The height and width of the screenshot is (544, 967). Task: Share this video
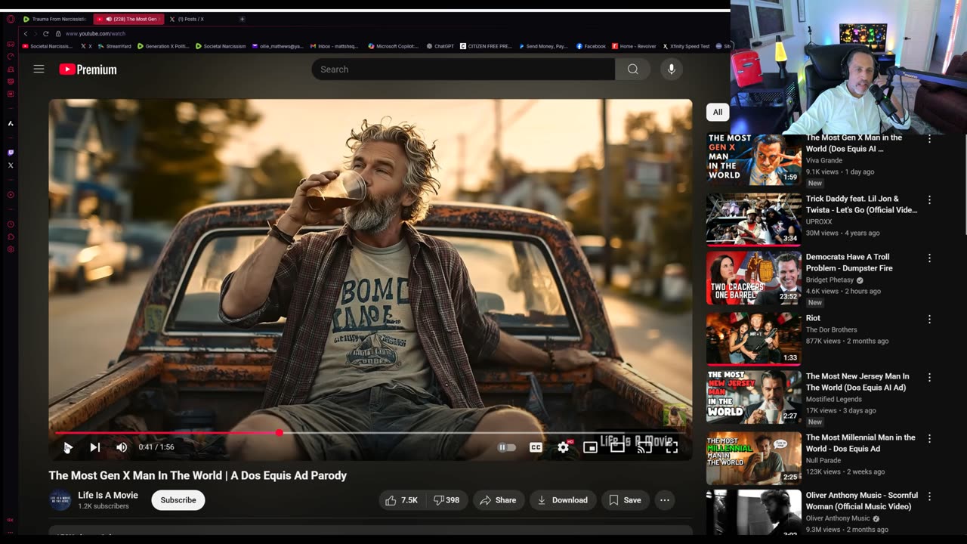pos(498,500)
